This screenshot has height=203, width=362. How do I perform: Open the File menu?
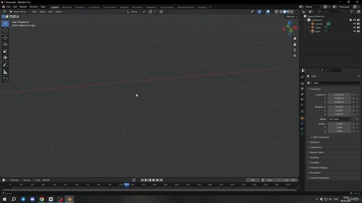pos(8,7)
